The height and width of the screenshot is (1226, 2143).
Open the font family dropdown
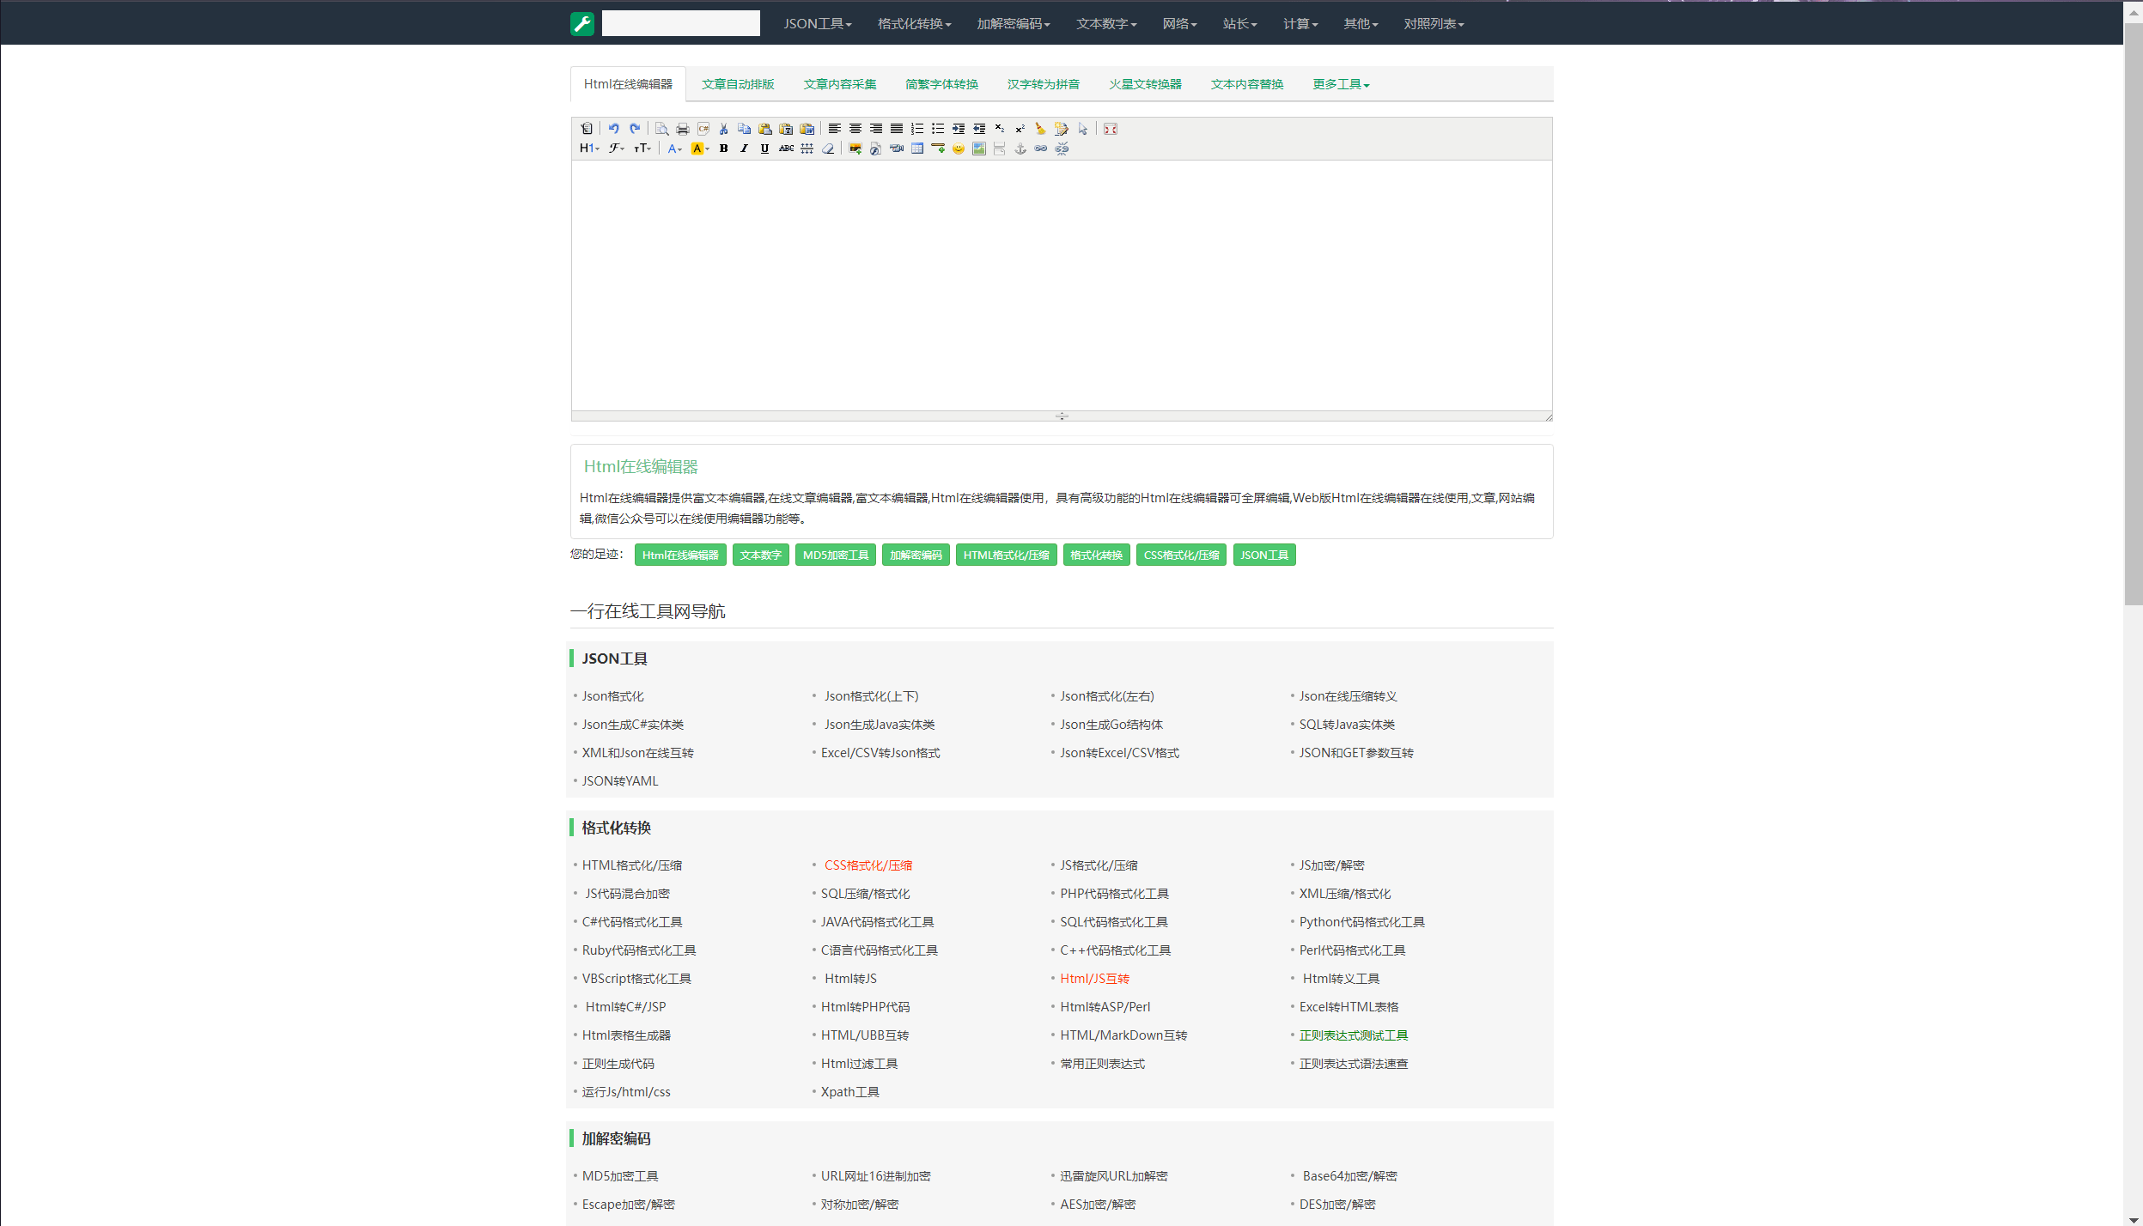pyautogui.click(x=616, y=149)
